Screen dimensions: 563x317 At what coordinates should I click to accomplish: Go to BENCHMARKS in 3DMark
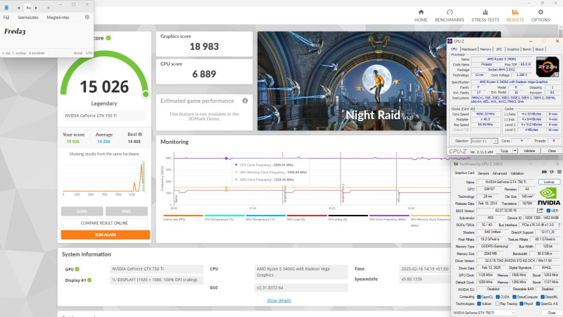[449, 15]
